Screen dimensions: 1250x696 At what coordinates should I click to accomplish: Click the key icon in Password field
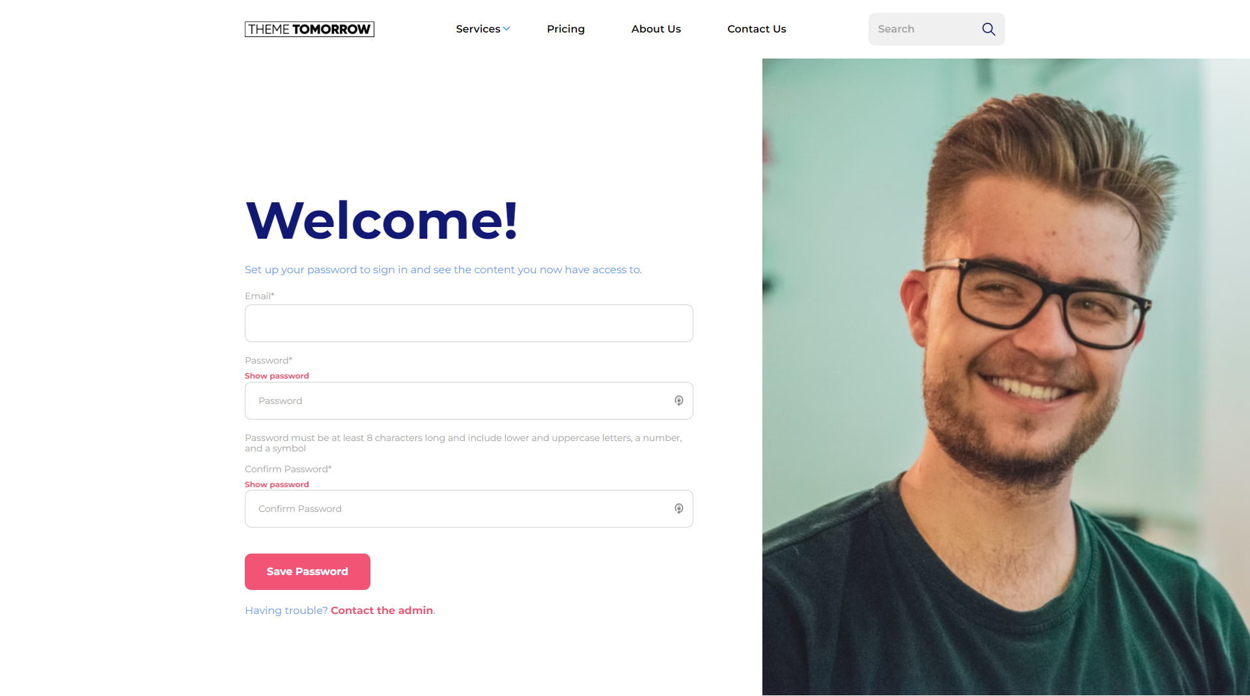[678, 401]
